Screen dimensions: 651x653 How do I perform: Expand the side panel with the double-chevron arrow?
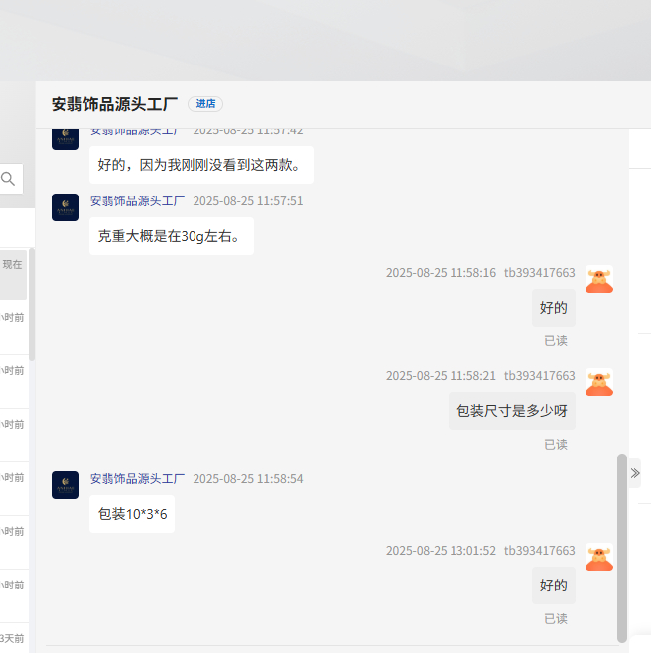pos(635,474)
